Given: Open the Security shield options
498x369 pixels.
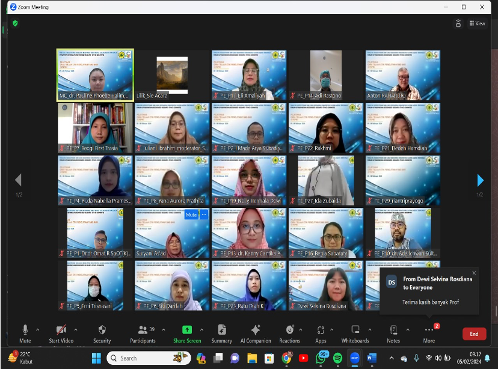Looking at the screenshot, I should pos(102,332).
